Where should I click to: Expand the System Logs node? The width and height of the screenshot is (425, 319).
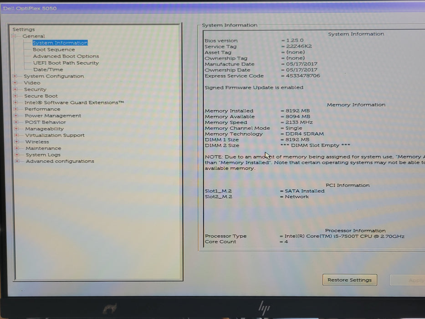[17, 154]
